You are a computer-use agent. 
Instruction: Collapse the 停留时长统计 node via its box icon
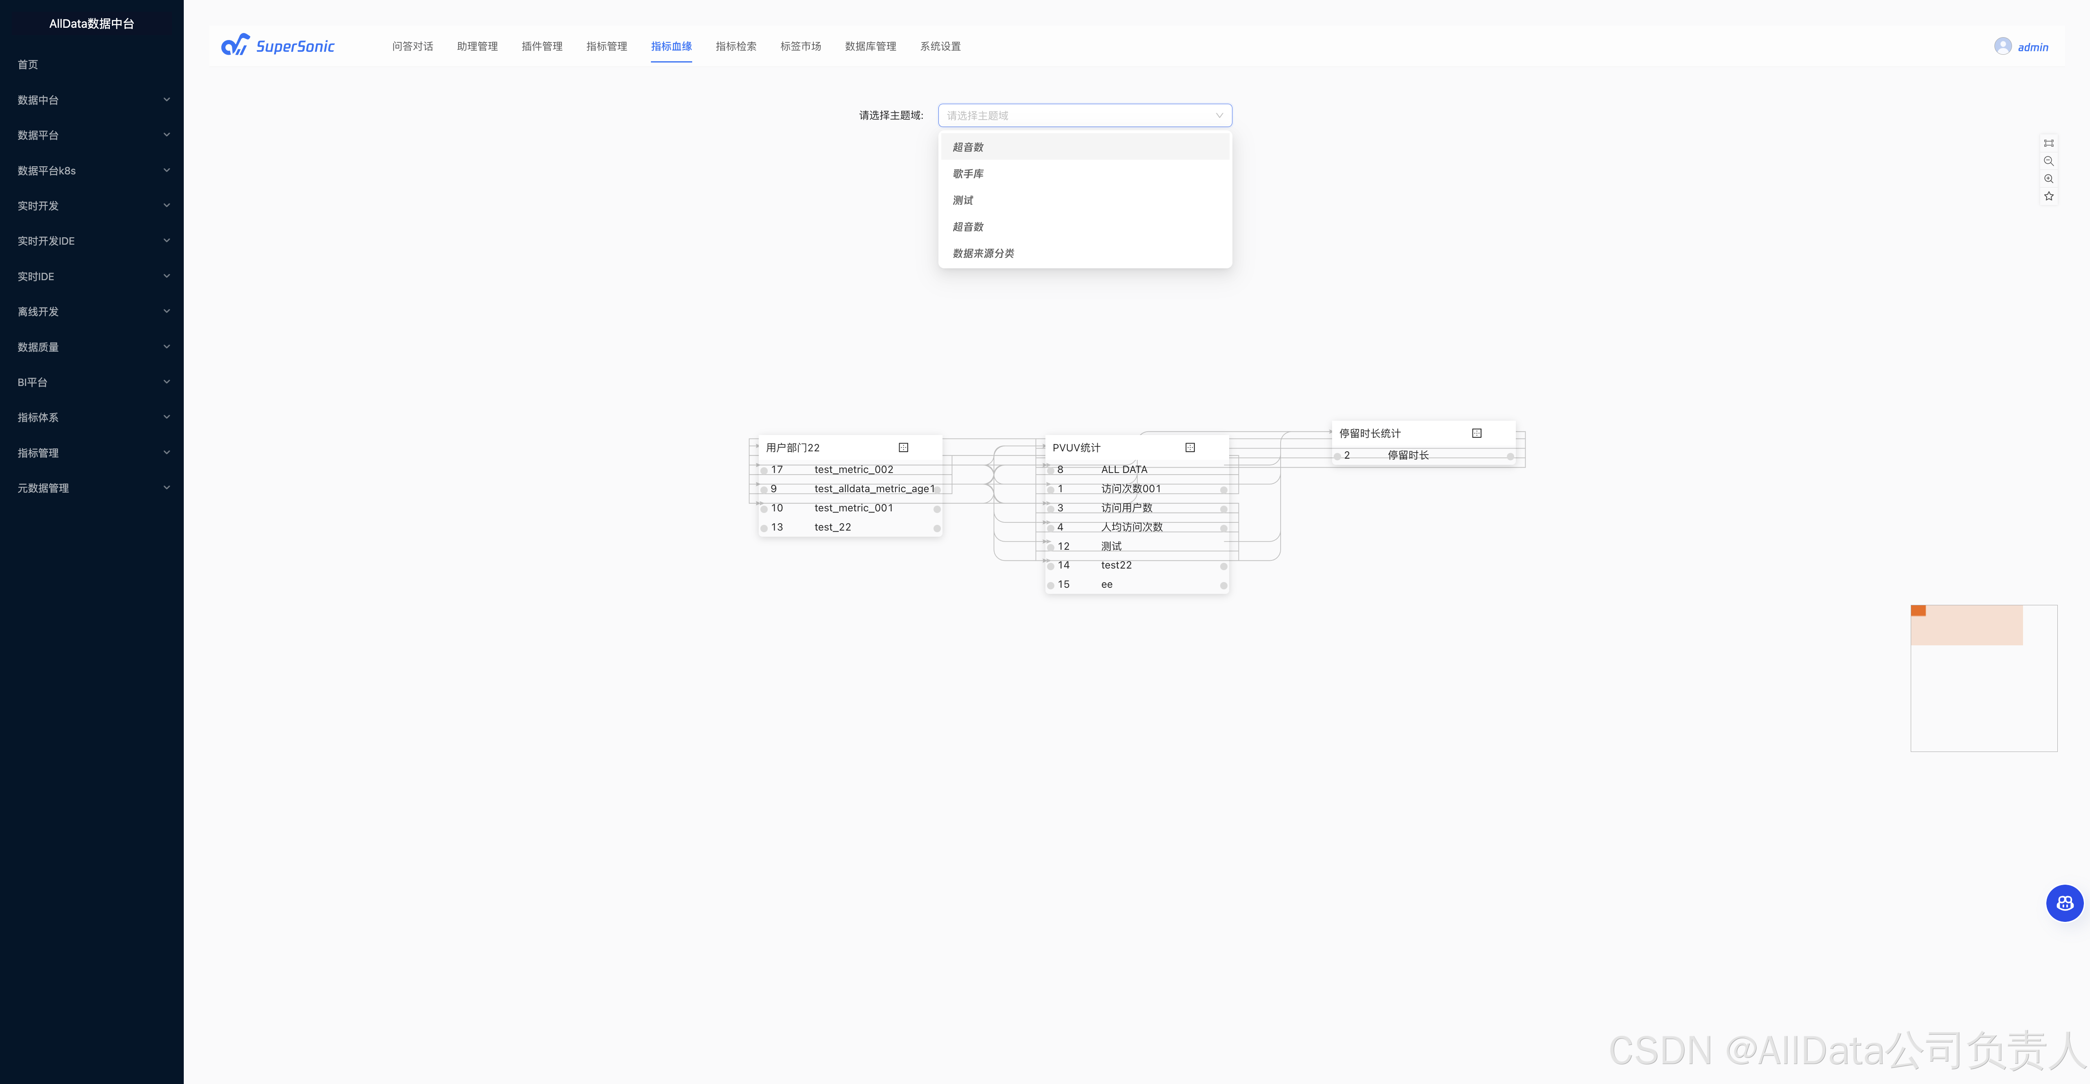pos(1477,433)
